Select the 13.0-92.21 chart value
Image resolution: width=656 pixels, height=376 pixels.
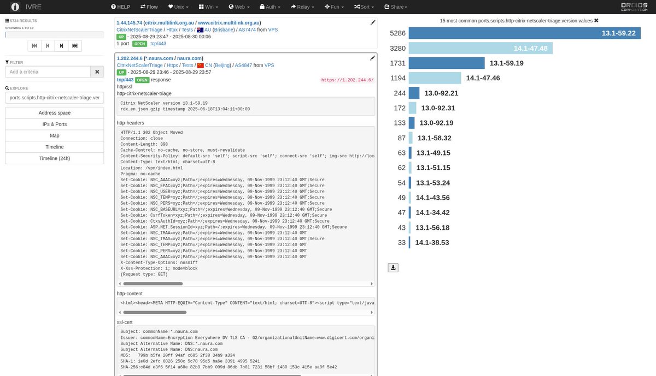(441, 93)
